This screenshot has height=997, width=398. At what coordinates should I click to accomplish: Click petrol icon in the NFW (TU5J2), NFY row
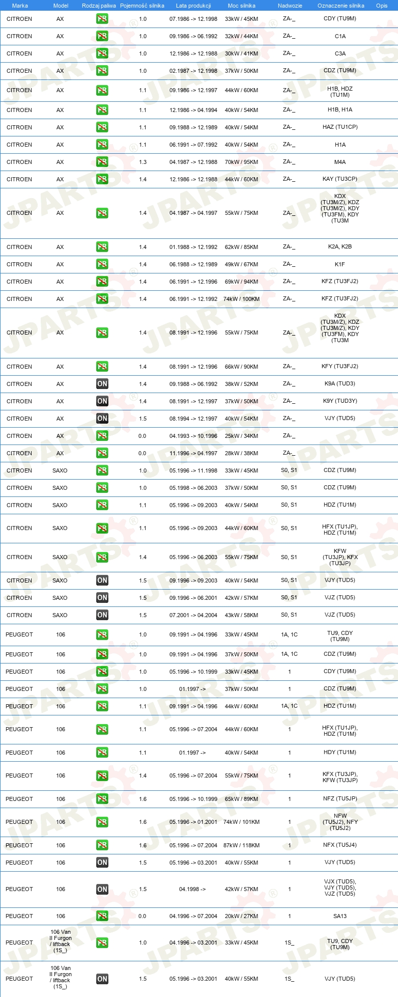(102, 822)
